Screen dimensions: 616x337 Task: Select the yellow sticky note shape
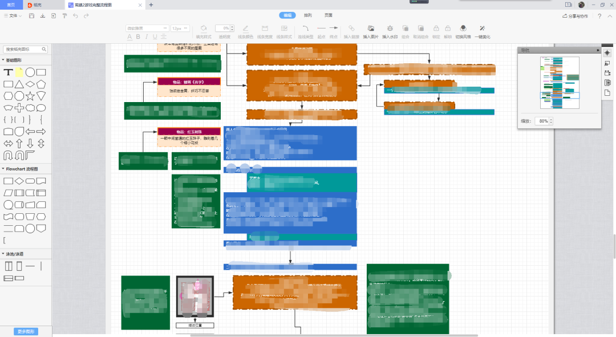click(19, 72)
